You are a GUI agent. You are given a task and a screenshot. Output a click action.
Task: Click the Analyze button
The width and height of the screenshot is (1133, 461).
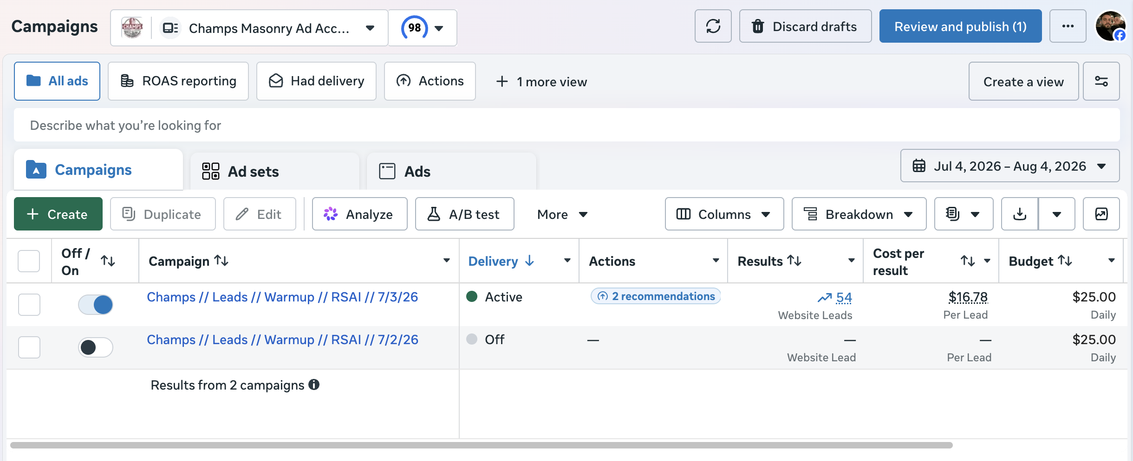pos(359,214)
